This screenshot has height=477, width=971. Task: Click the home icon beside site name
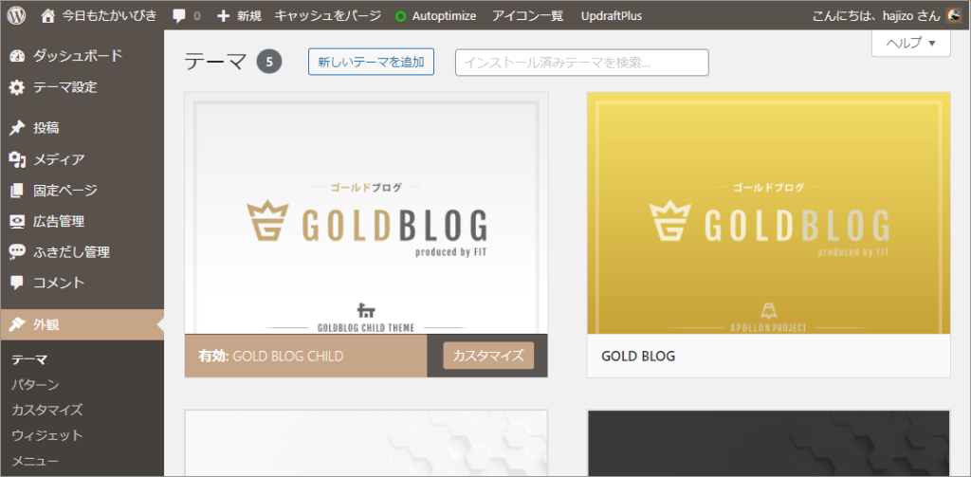pos(47,16)
